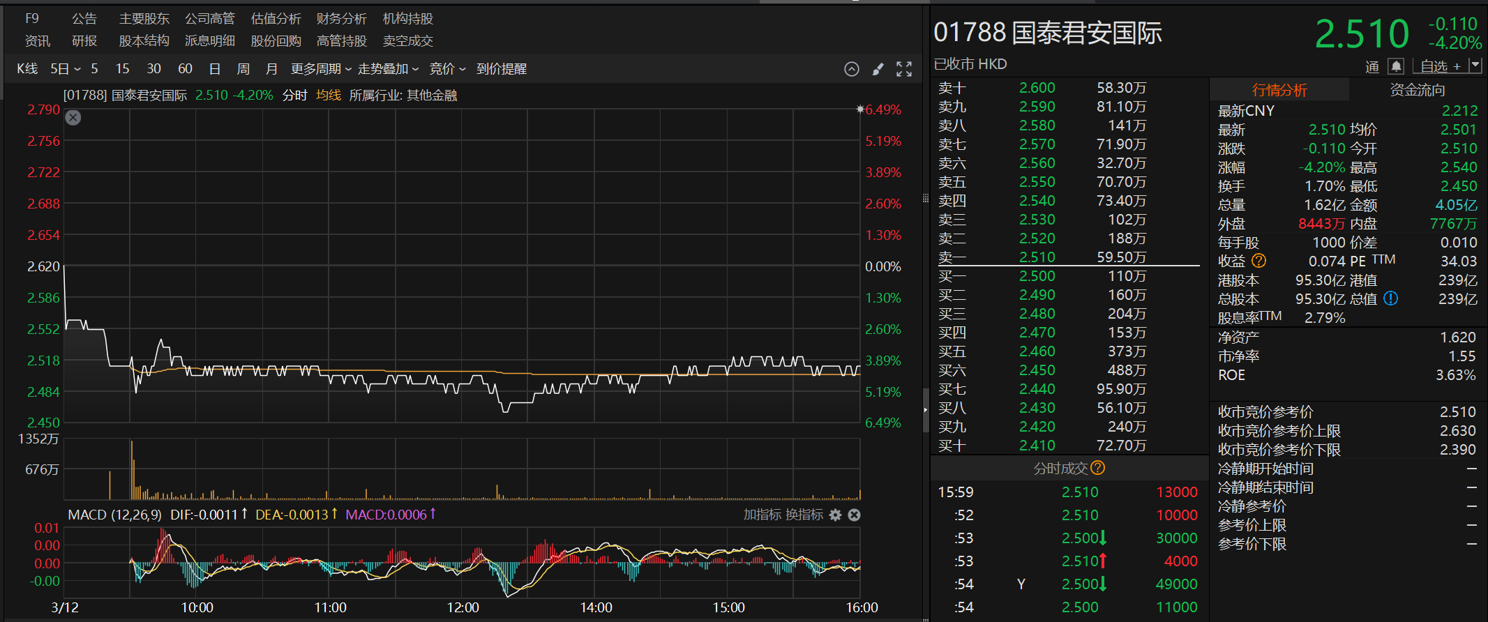Screen dimensions: 1488x622
Task: Click the industry label 所属行业: 其他金融
Action: coord(403,95)
